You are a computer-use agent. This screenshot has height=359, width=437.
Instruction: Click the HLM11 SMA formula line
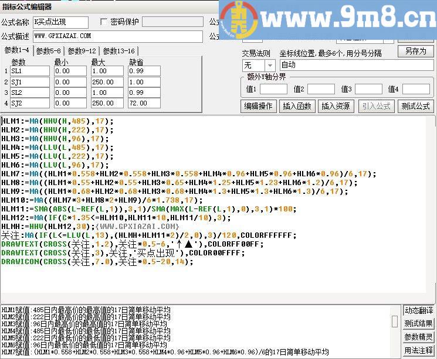click(x=149, y=209)
